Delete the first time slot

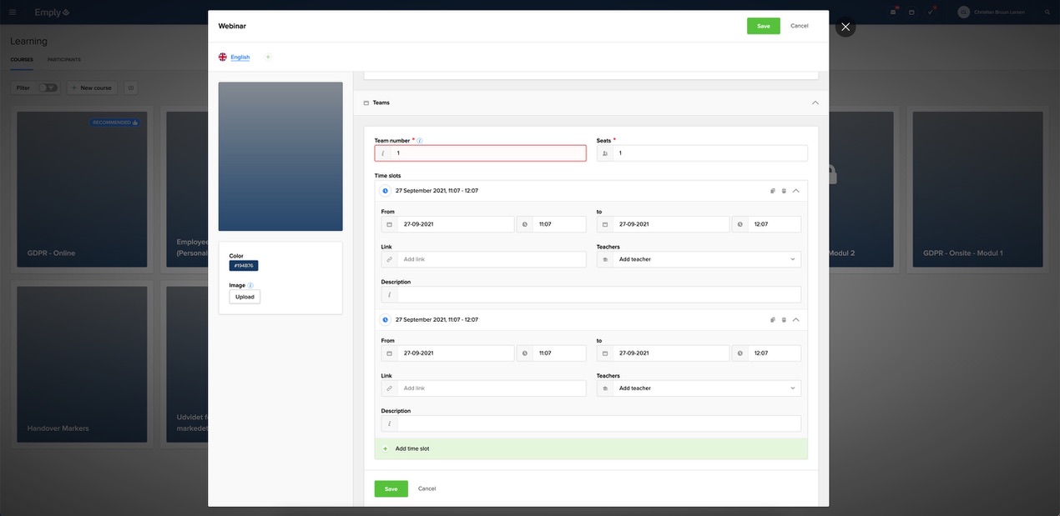[x=784, y=191]
